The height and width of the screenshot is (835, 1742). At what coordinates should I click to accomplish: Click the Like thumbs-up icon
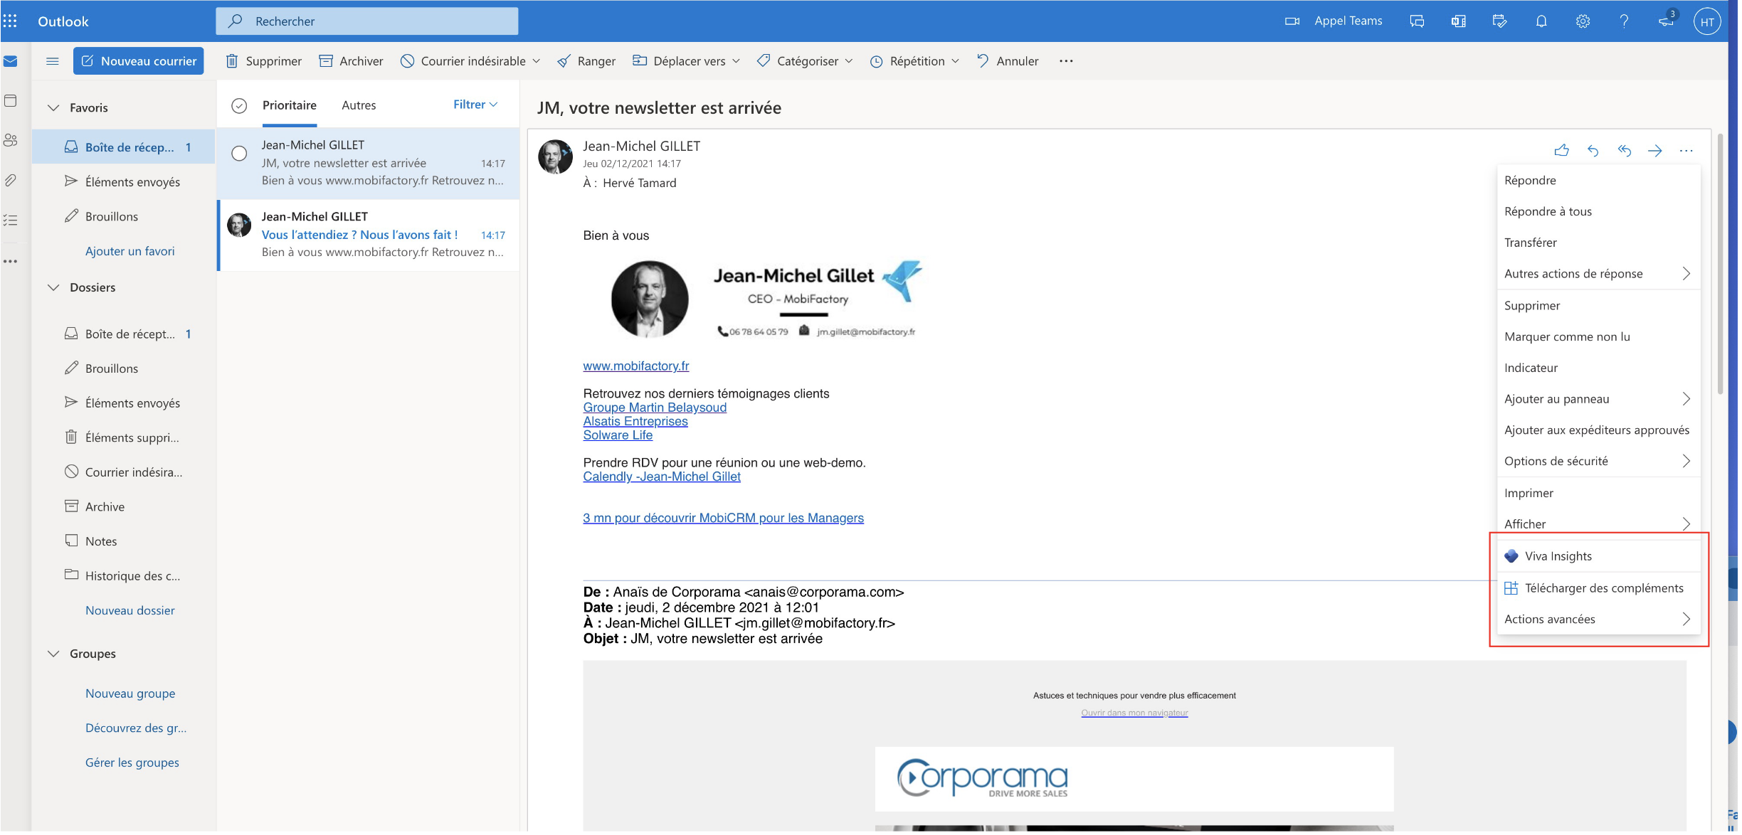pos(1561,151)
